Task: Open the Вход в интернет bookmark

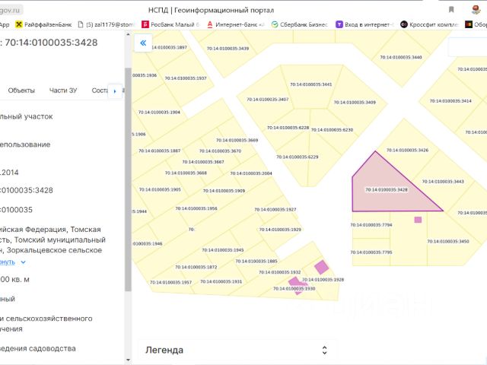Action: [x=364, y=24]
